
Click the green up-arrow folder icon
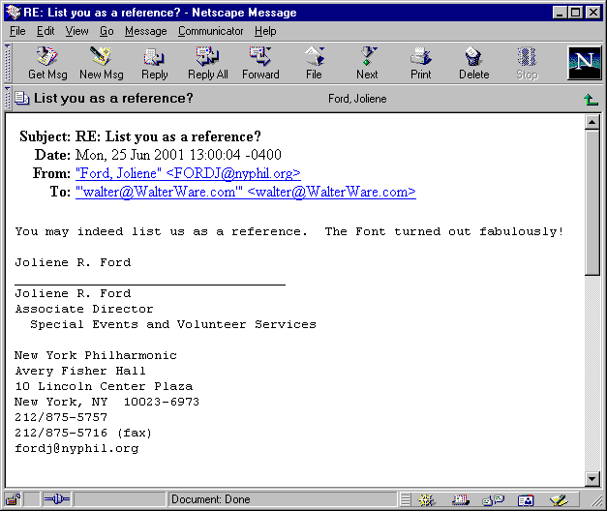click(591, 100)
